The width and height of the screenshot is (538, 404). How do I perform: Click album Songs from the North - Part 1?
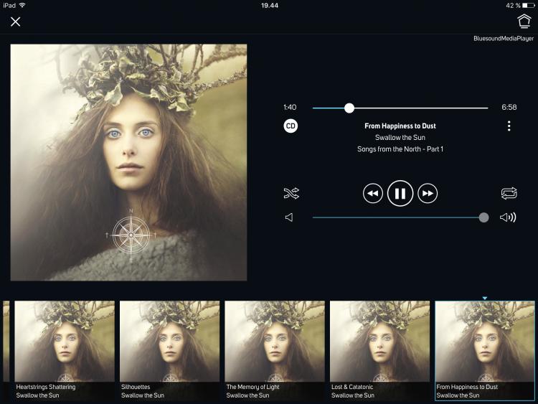tap(400, 149)
